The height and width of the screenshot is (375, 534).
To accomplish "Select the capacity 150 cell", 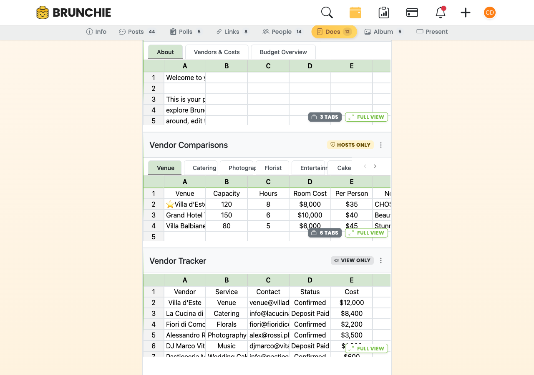I will click(x=227, y=215).
